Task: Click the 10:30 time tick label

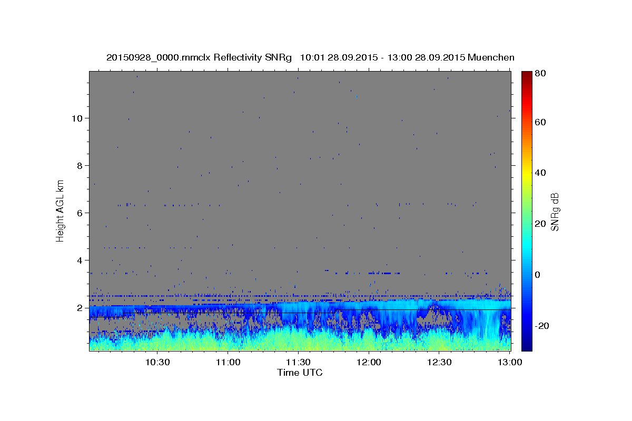Action: 157,363
